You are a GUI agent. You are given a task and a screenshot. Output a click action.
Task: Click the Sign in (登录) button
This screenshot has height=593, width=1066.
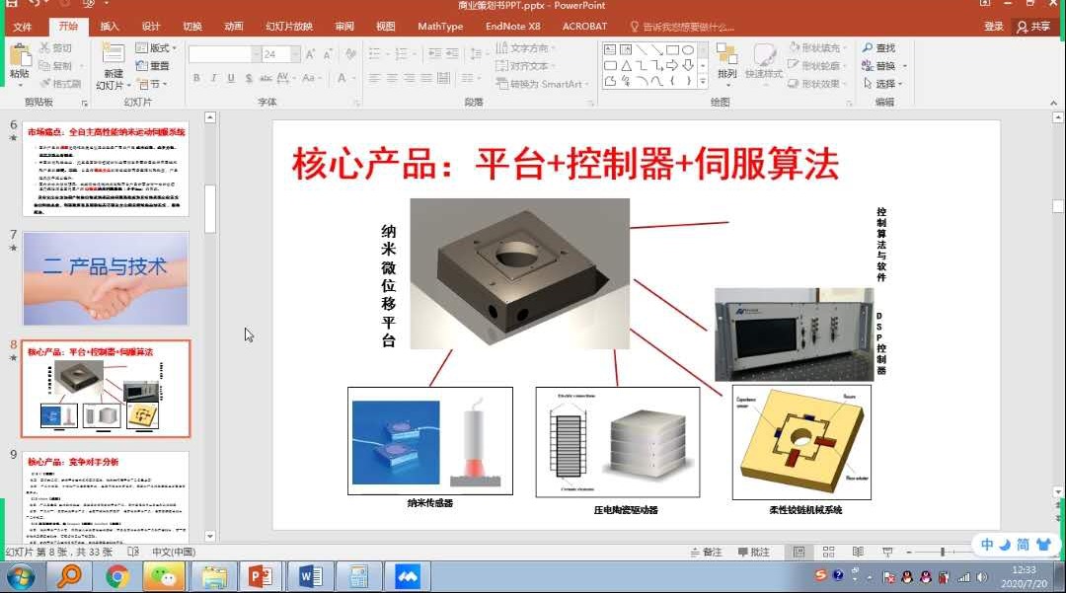(994, 27)
